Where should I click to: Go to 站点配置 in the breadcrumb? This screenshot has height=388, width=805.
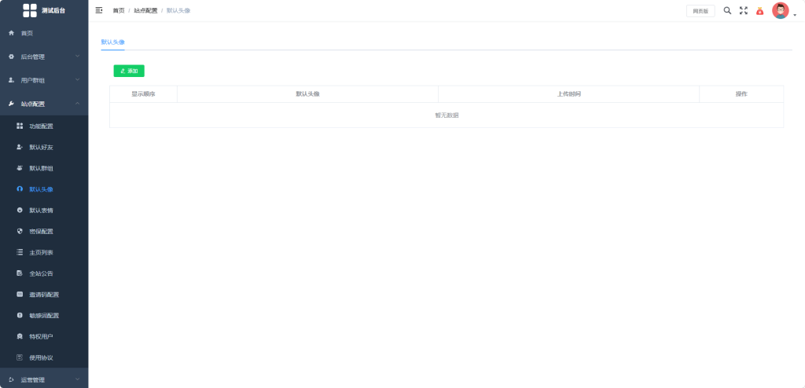[145, 10]
